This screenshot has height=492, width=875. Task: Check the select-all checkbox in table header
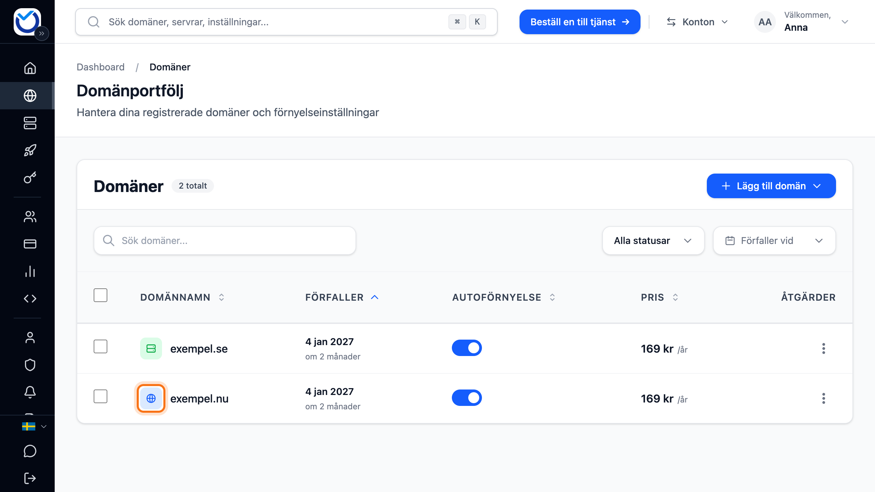[100, 295]
